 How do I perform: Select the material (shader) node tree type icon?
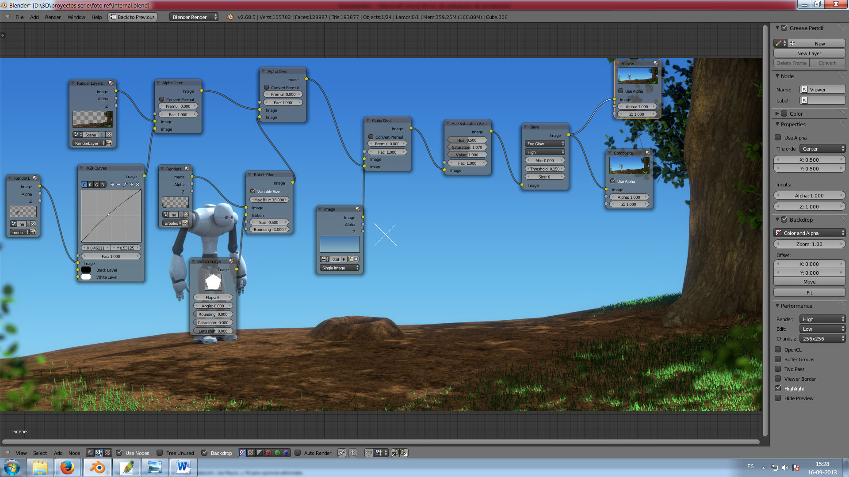(90, 453)
